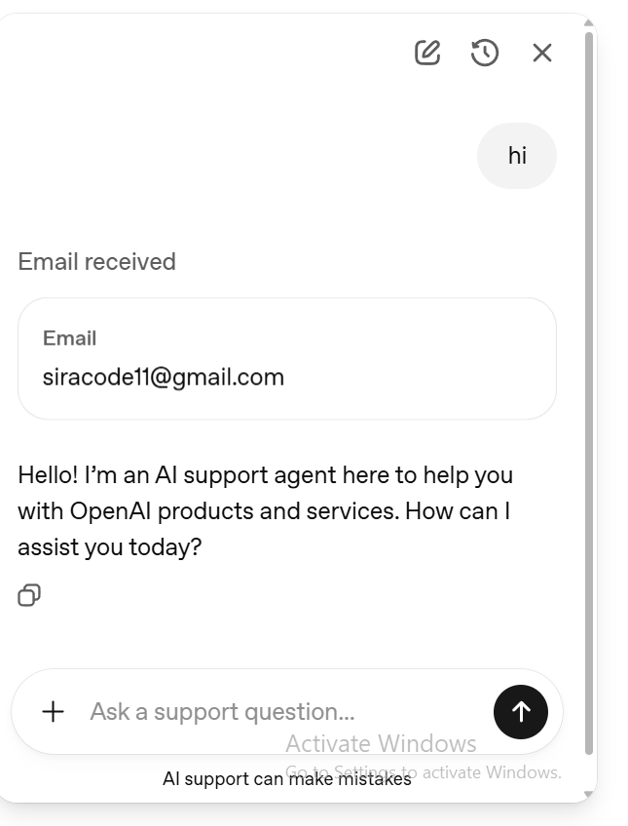Send the message with arrow button
Screen dimensions: 628x826
click(521, 712)
